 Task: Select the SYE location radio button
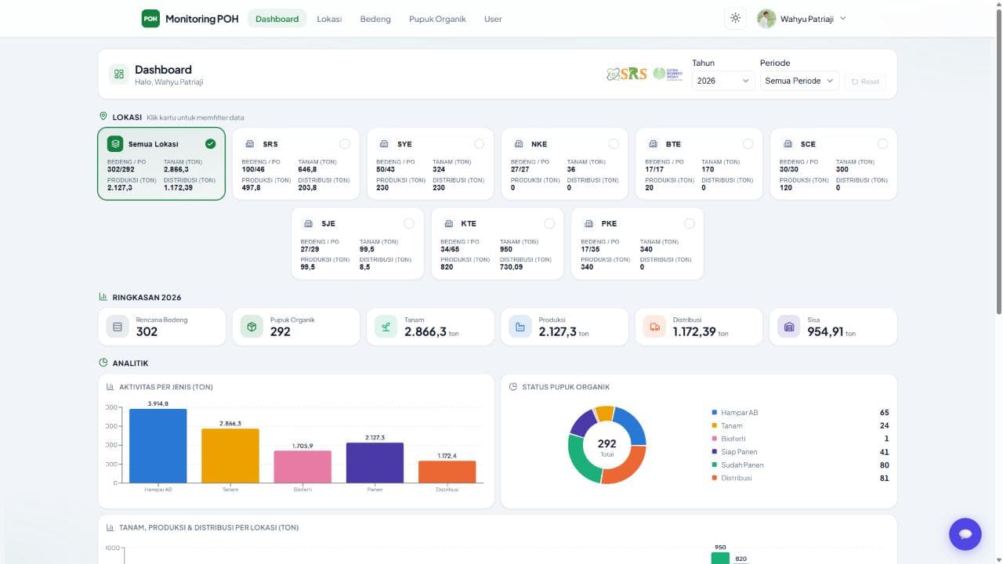(479, 144)
